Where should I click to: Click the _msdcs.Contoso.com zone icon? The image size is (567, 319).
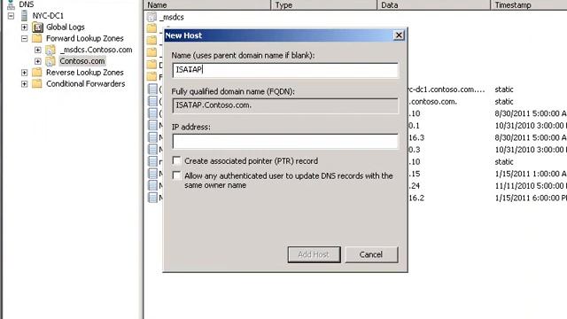[50, 50]
